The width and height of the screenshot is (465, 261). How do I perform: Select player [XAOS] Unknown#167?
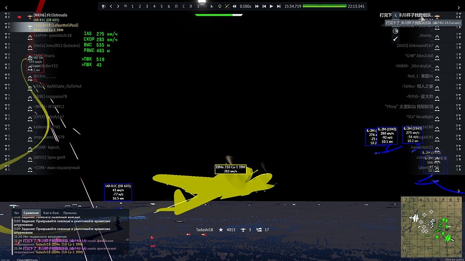coord(415,46)
